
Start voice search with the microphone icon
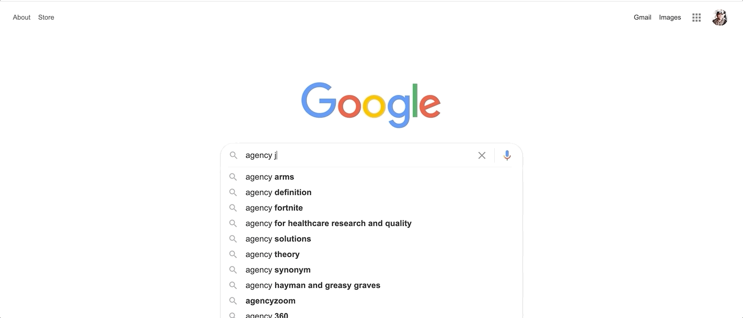coord(507,155)
